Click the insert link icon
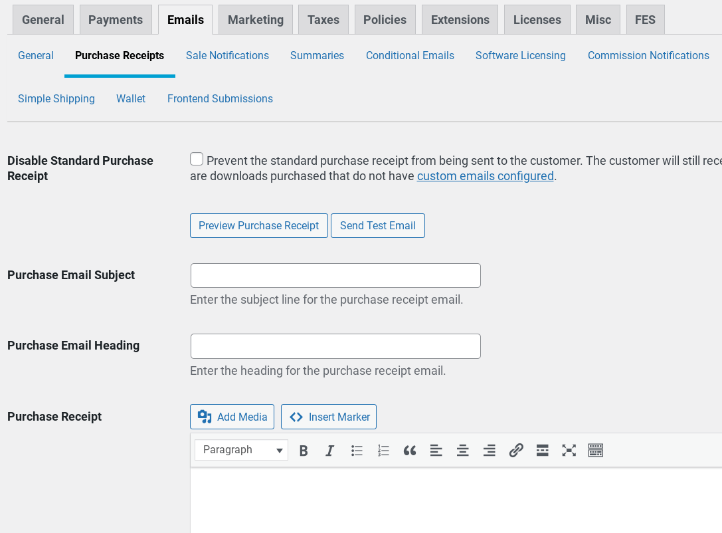This screenshot has width=722, height=533. (516, 451)
